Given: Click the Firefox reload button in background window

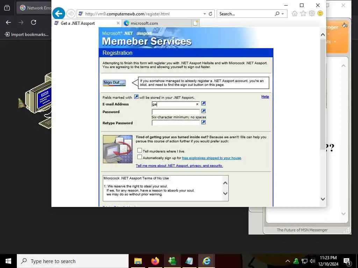Looking at the screenshot, I should [x=34, y=22].
